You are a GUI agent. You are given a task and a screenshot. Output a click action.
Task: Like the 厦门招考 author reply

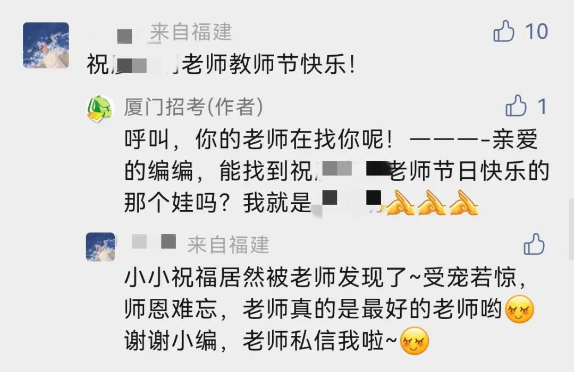(516, 106)
